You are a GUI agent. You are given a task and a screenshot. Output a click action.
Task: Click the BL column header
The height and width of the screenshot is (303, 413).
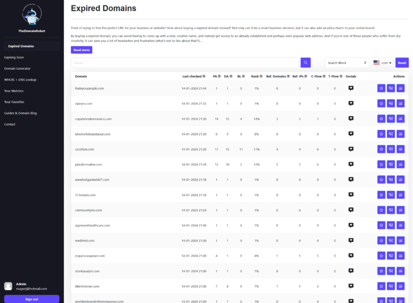point(239,76)
